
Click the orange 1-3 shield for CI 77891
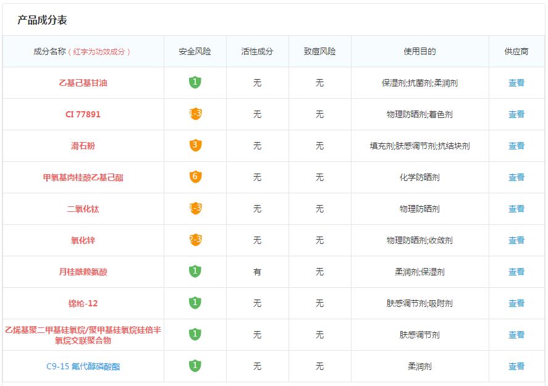click(195, 114)
